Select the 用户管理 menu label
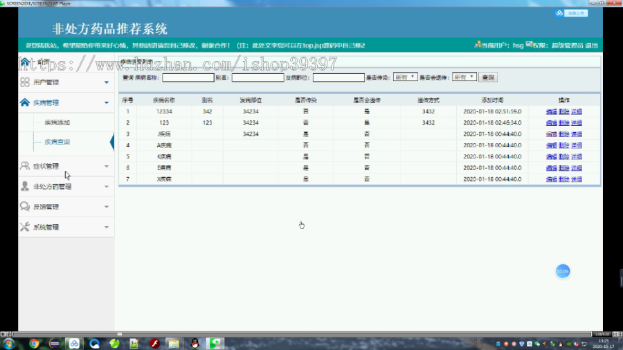 click(x=46, y=82)
